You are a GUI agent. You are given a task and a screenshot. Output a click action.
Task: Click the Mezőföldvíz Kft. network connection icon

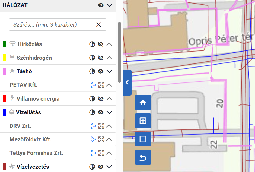93,139
